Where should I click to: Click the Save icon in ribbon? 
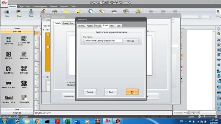(31, 12)
